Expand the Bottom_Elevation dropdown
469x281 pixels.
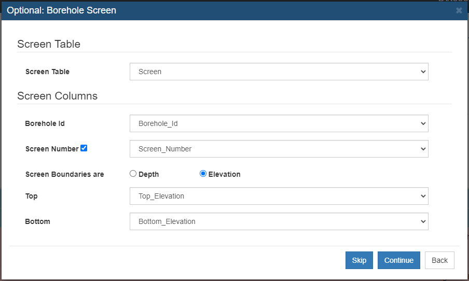pyautogui.click(x=279, y=221)
